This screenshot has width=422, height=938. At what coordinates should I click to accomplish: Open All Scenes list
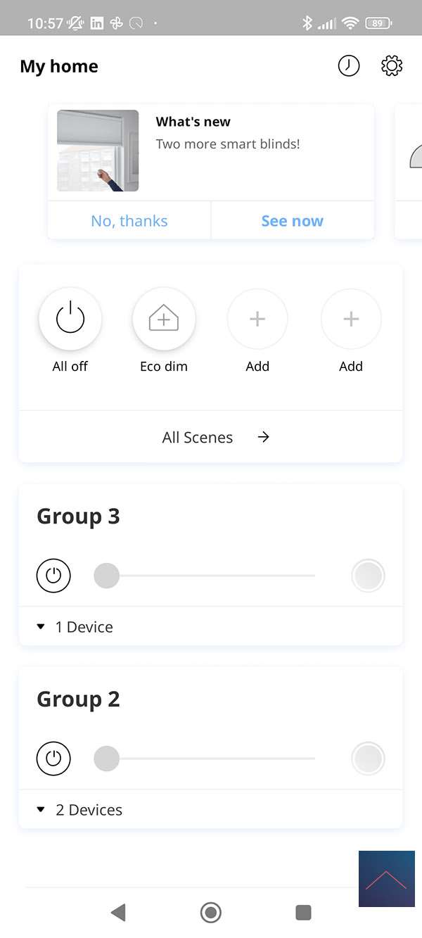211,437
